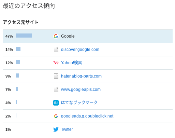This screenshot has width=175, height=138.
Task: Open the www.googleapis.com link
Action: click(x=81, y=89)
